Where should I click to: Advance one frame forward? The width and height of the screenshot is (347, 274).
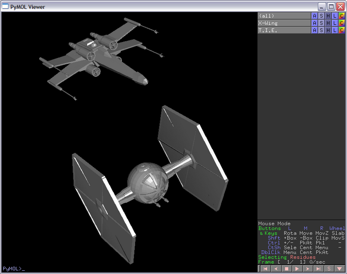pos(307,269)
